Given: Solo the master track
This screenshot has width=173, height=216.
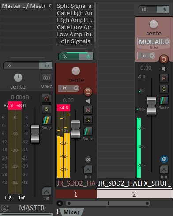Looking at the screenshot, I should coord(46,109).
